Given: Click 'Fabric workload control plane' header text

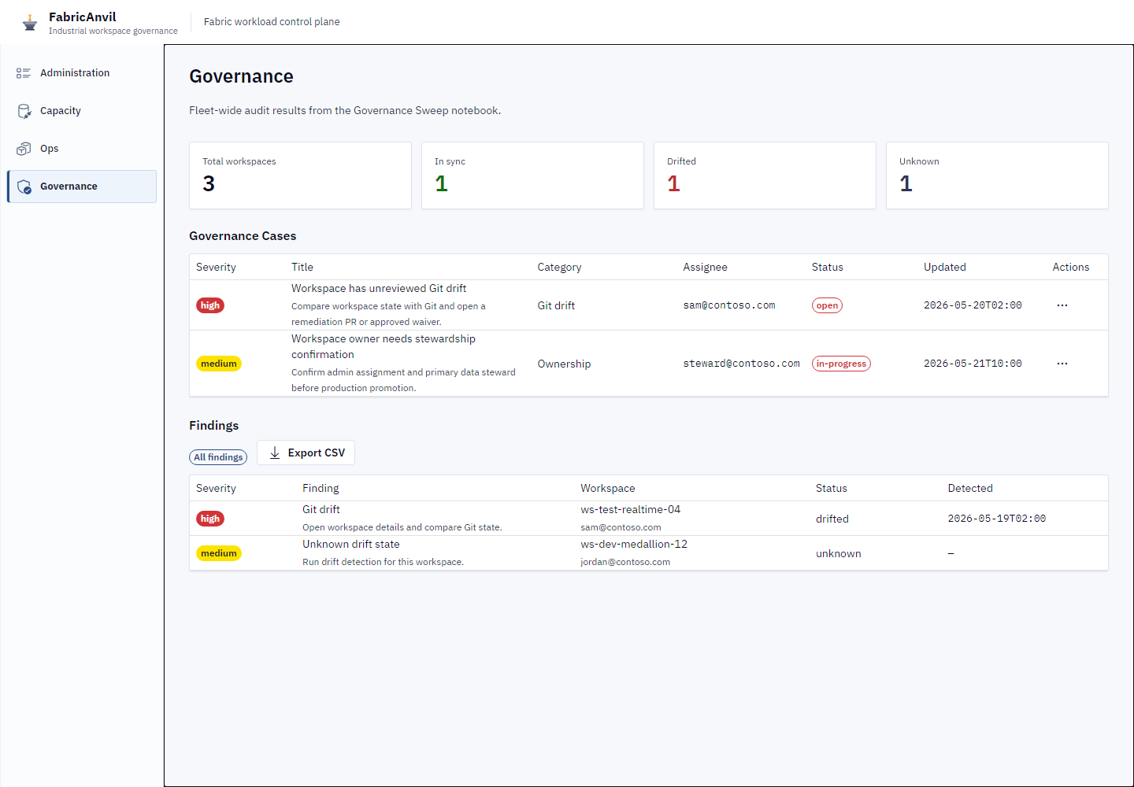Looking at the screenshot, I should 272,22.
